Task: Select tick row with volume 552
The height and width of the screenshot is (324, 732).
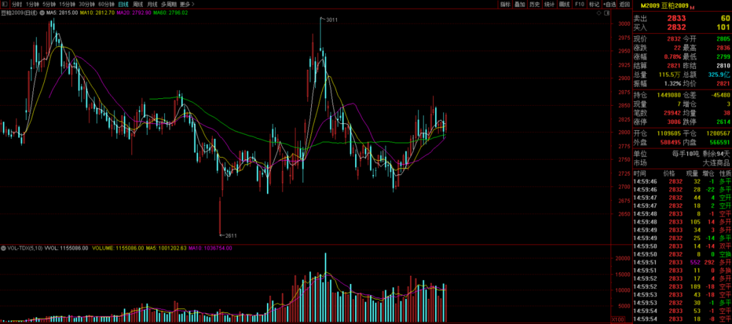Action: coord(682,263)
